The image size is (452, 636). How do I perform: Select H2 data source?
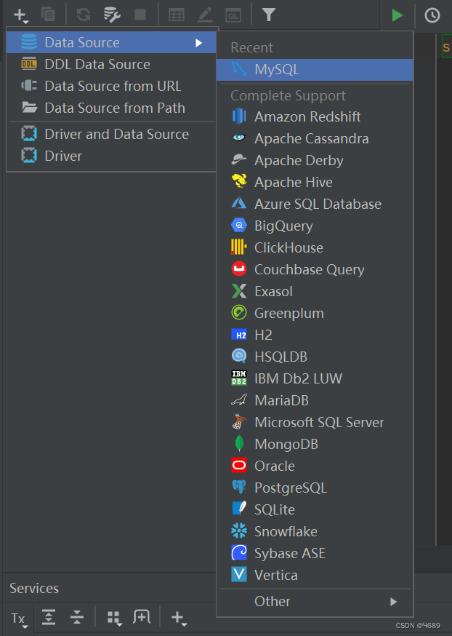315,335
